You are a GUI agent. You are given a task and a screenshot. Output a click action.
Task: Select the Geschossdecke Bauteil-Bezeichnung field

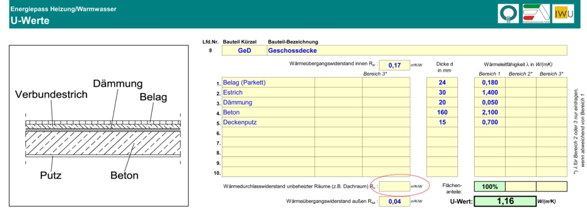tap(417, 50)
